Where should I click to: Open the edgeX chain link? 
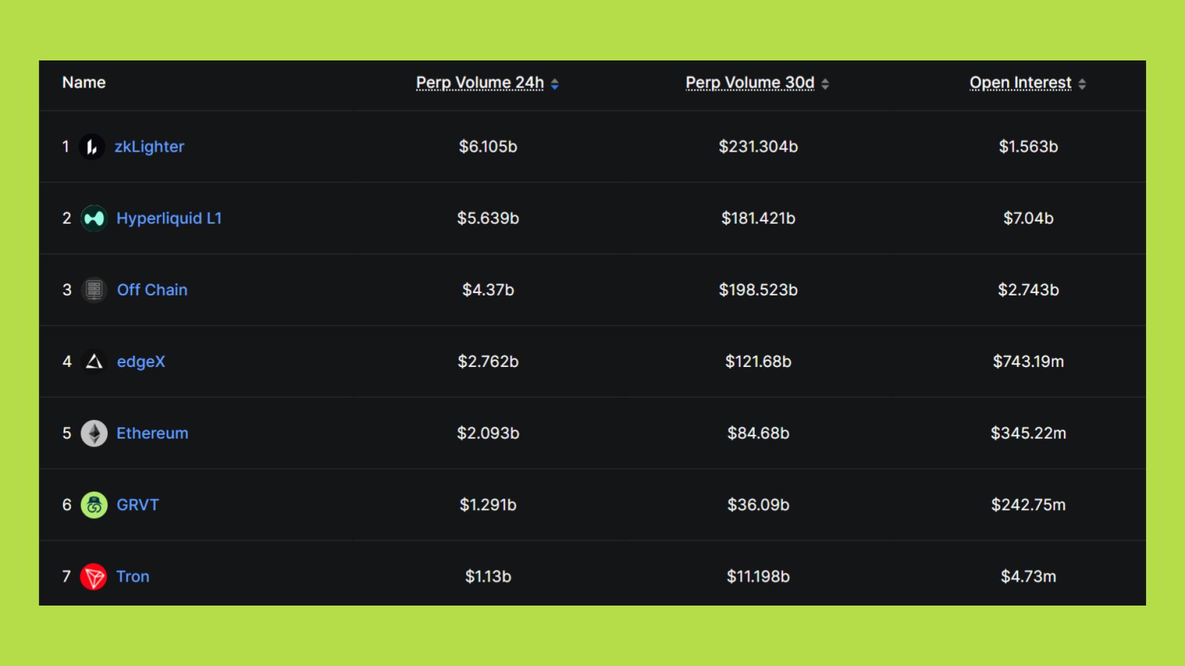point(141,361)
